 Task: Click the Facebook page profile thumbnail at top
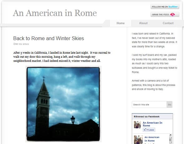137,125
